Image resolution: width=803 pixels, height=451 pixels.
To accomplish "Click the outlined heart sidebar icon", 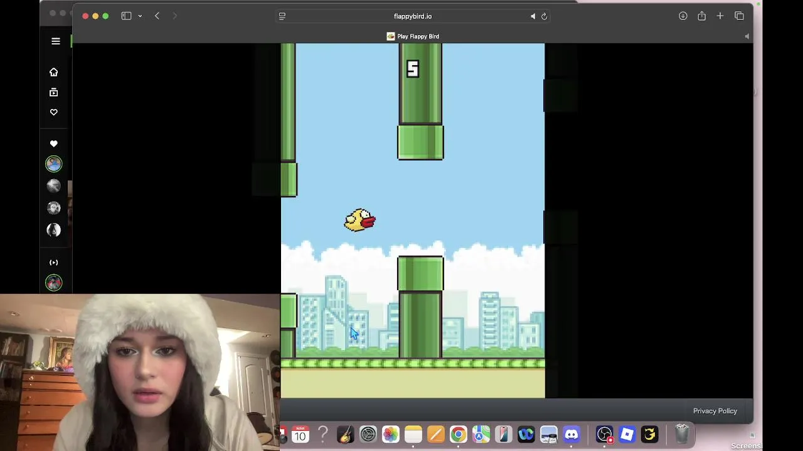I will coord(54,112).
